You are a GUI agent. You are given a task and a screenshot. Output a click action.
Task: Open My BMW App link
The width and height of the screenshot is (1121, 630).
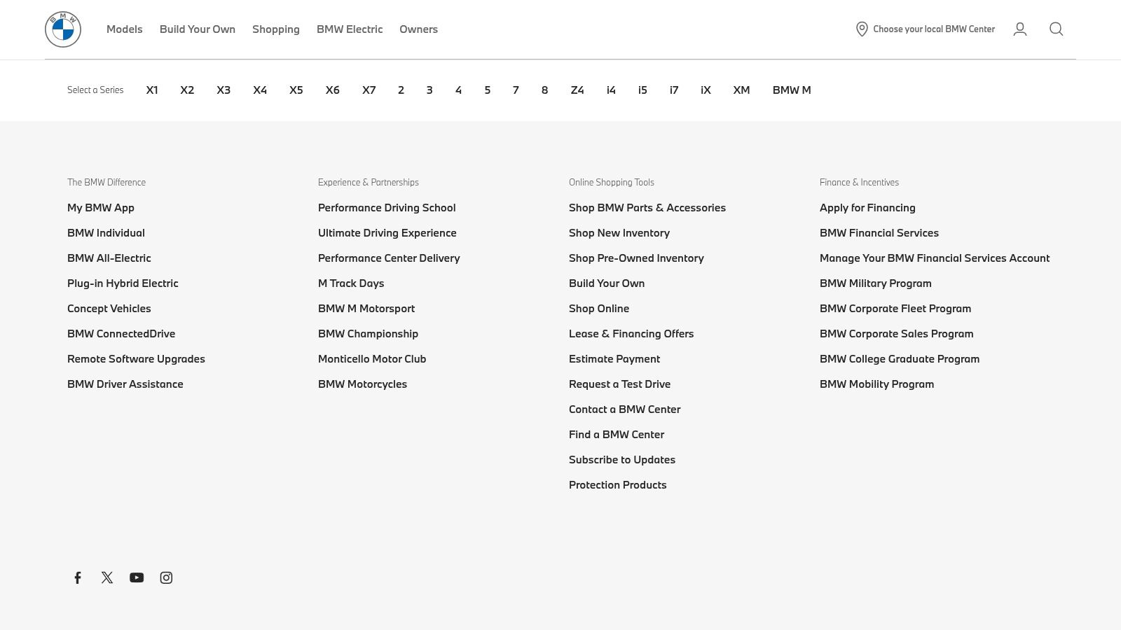(101, 208)
